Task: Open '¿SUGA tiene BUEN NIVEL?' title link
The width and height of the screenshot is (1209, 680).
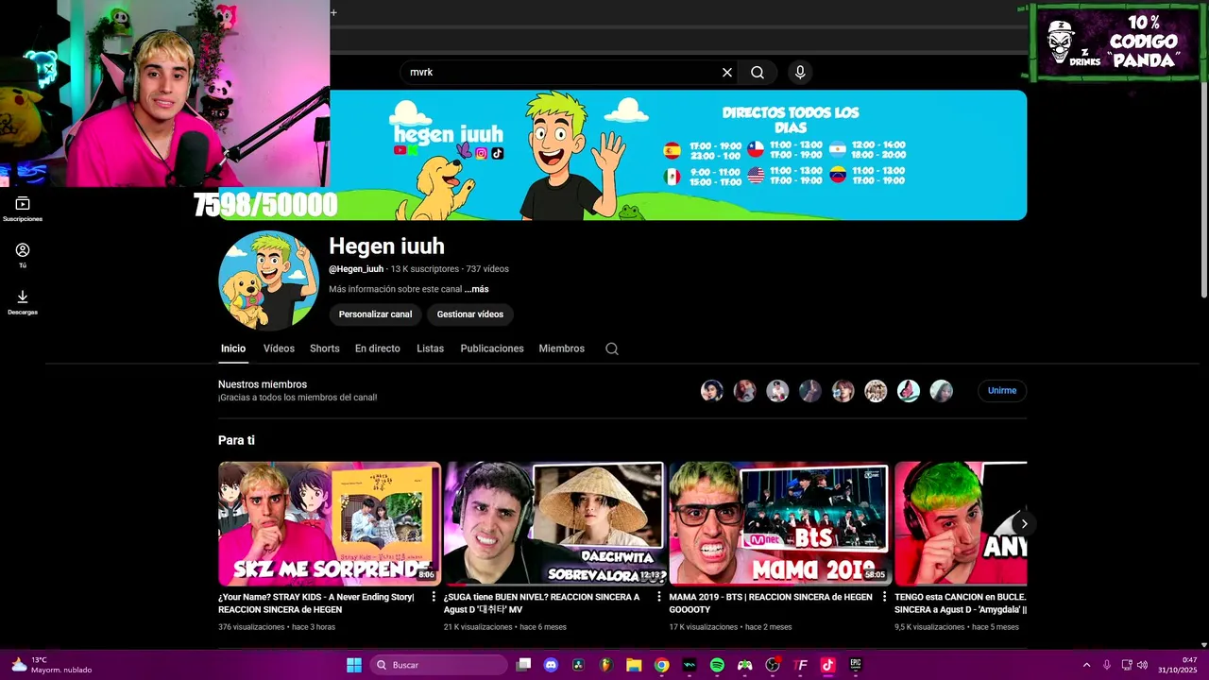Action: click(x=542, y=603)
